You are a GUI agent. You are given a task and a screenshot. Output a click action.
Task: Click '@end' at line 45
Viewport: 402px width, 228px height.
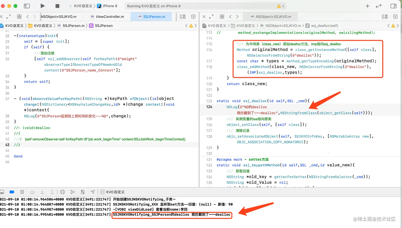[x=18, y=156]
